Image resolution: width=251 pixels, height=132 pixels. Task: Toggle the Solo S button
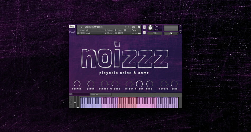click(144, 27)
